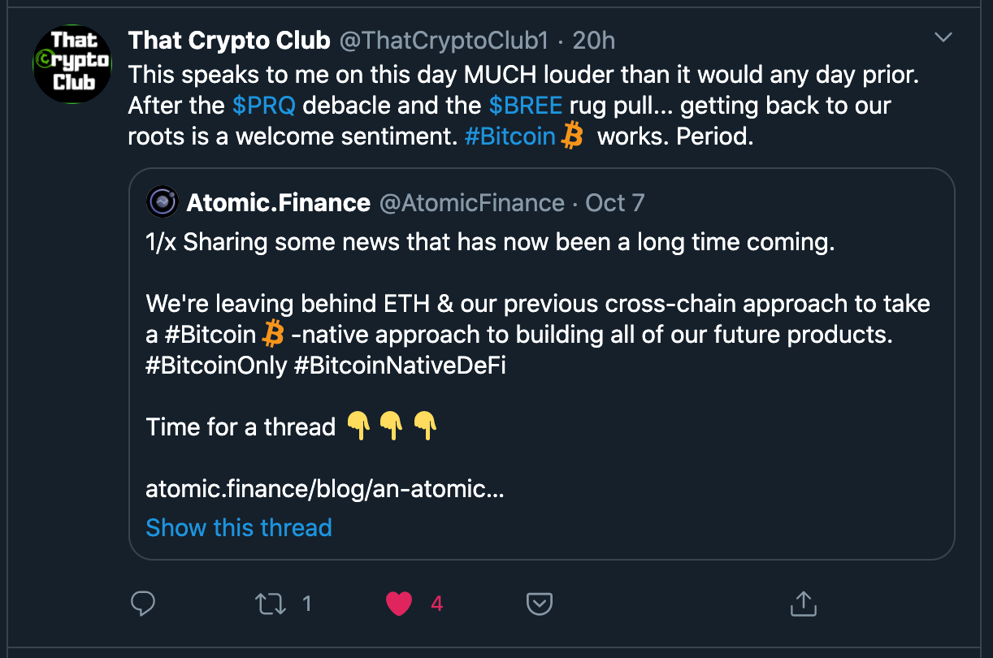The width and height of the screenshot is (993, 658).
Task: Open the $BREE cashtag link
Action: [x=526, y=105]
